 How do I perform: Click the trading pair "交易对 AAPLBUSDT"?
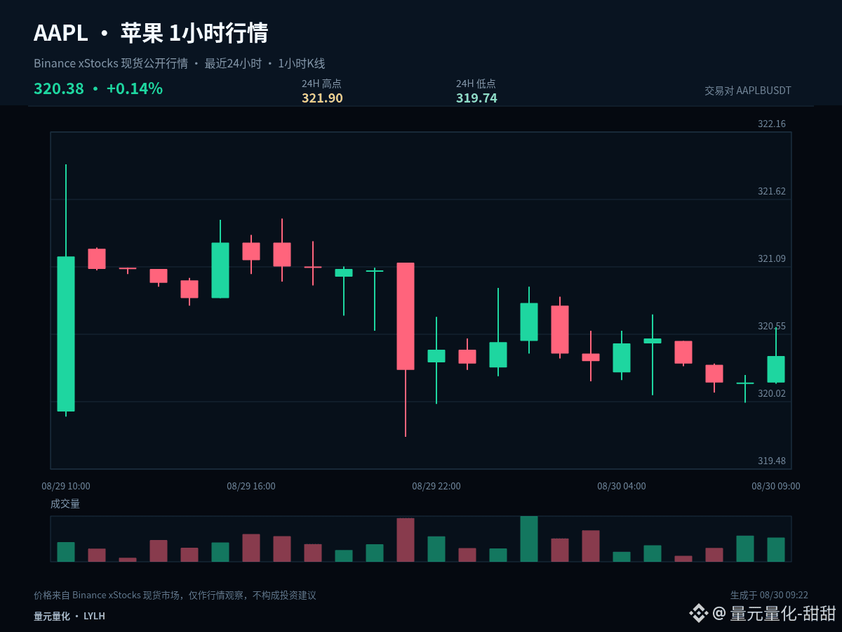pos(748,91)
